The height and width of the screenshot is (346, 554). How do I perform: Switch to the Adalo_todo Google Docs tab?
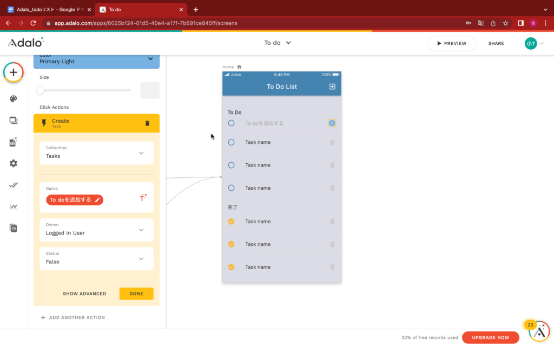click(49, 9)
